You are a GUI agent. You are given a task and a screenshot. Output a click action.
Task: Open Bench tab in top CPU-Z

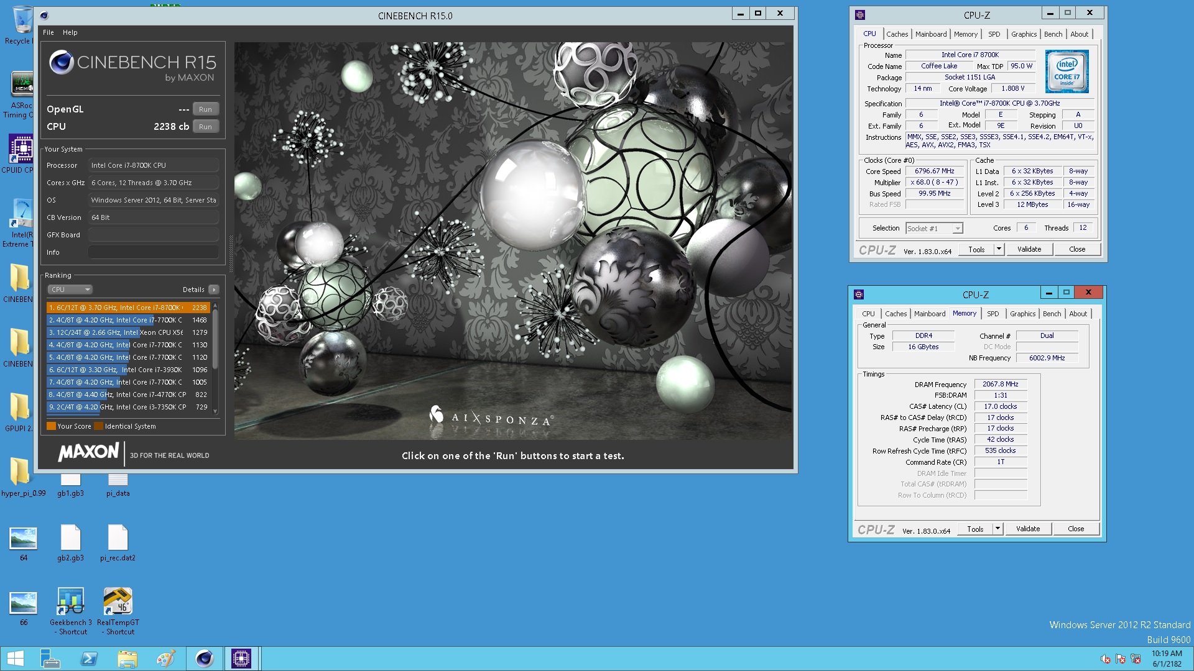click(1053, 34)
